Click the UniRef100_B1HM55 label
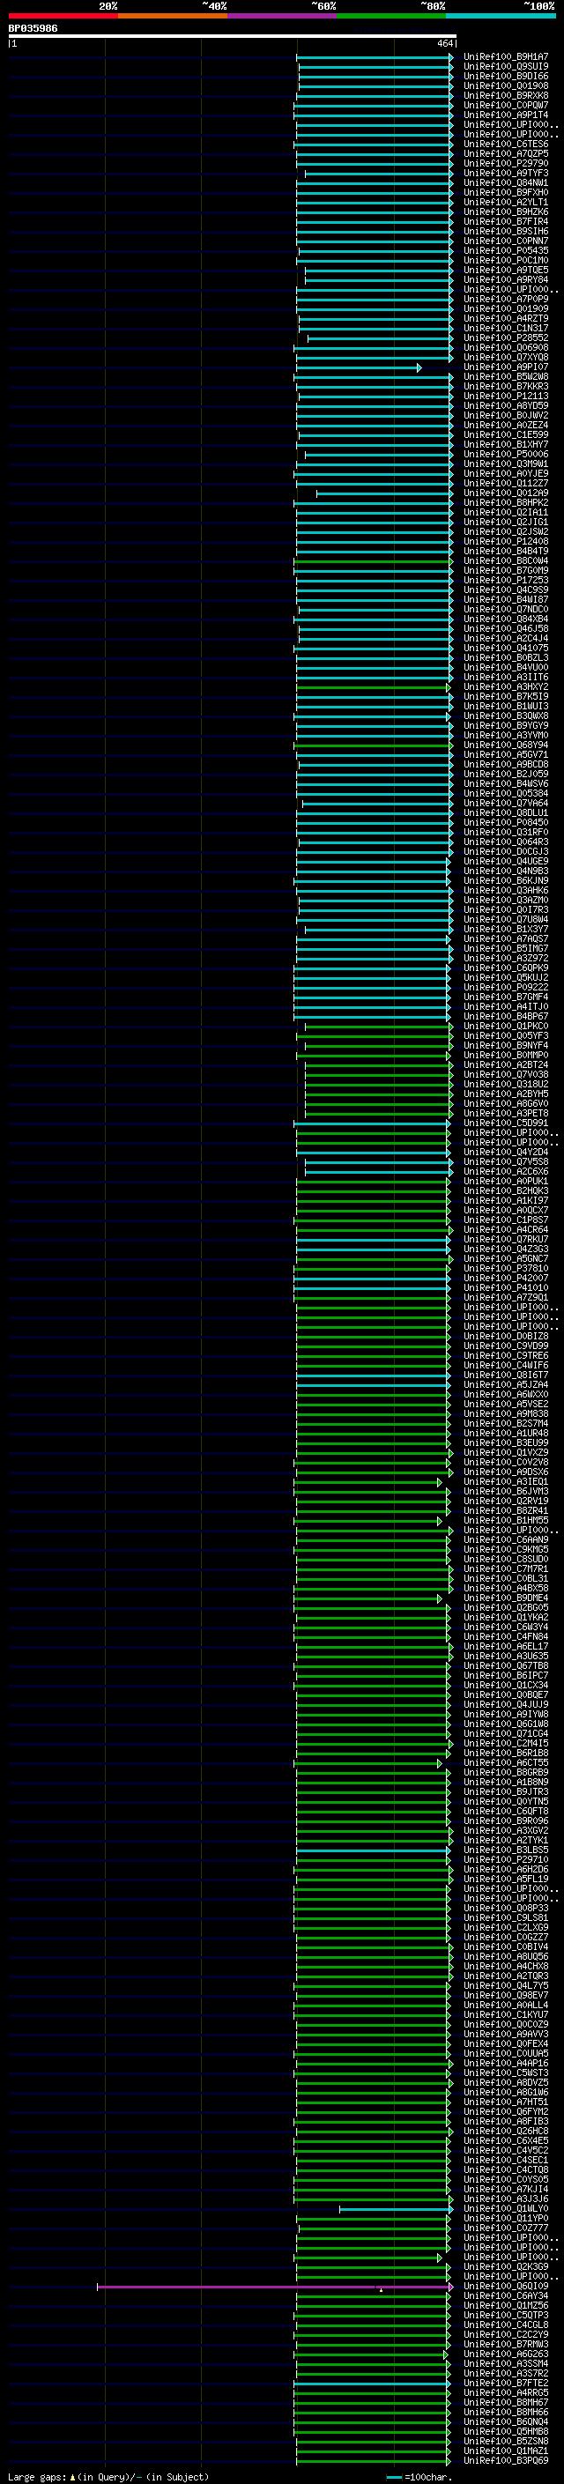The width and height of the screenshot is (564, 2484). click(506, 1521)
